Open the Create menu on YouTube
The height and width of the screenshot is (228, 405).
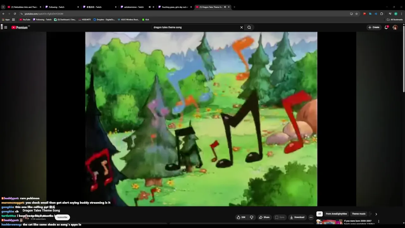[374, 27]
